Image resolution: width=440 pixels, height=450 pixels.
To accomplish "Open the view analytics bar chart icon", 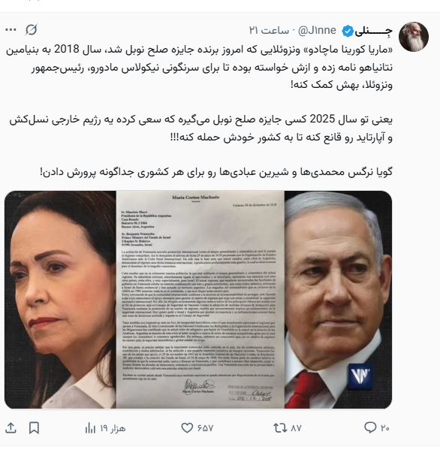I will click(x=90, y=429).
